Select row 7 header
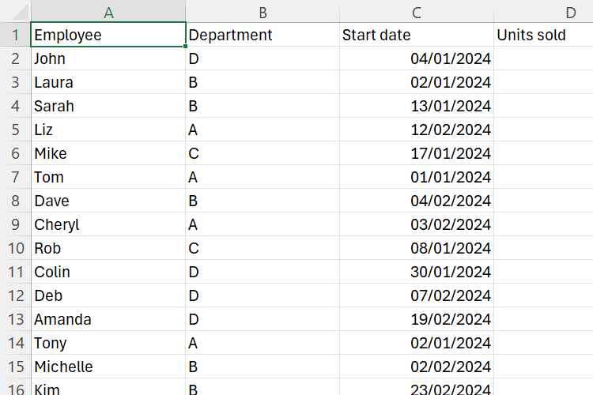Viewport: 593px width, 395px height. (x=15, y=177)
